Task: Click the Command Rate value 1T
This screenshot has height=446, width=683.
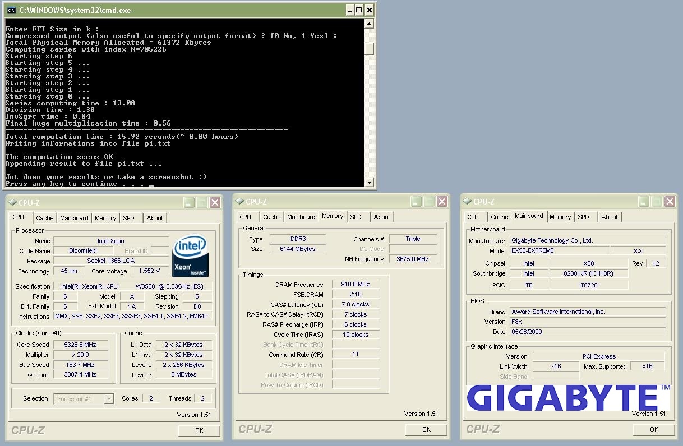Action: pyautogui.click(x=356, y=355)
